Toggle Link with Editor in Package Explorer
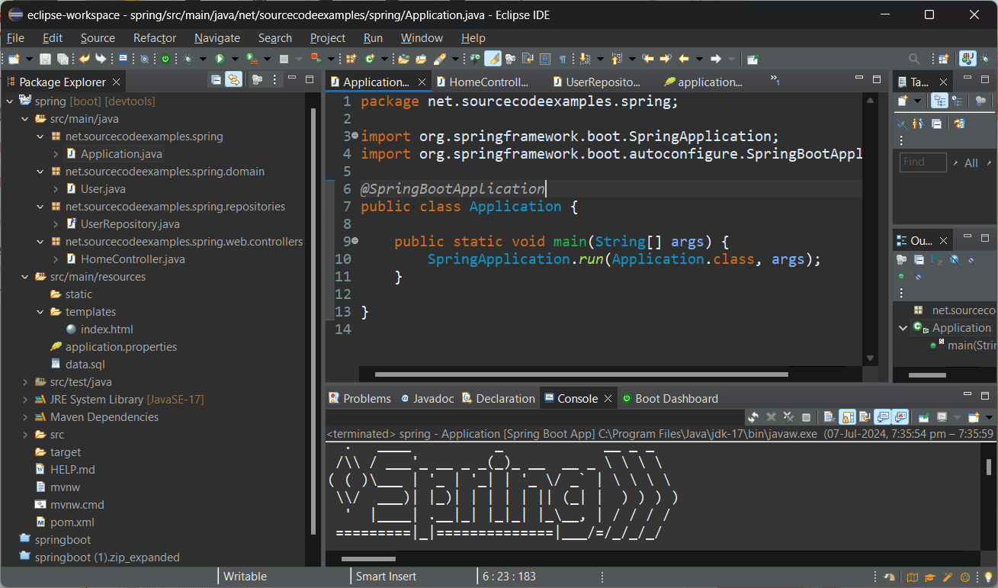This screenshot has height=588, width=998. (233, 80)
